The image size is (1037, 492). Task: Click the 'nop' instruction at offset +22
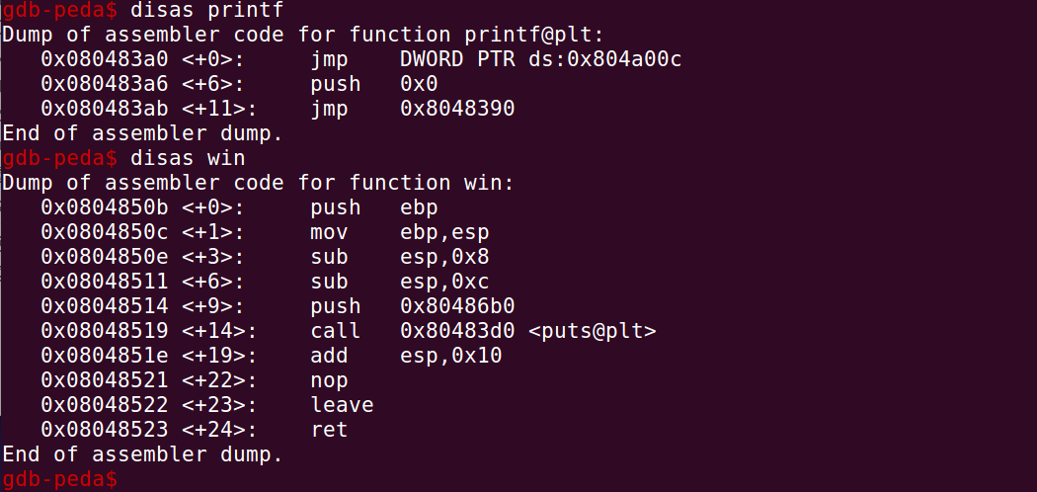[330, 380]
